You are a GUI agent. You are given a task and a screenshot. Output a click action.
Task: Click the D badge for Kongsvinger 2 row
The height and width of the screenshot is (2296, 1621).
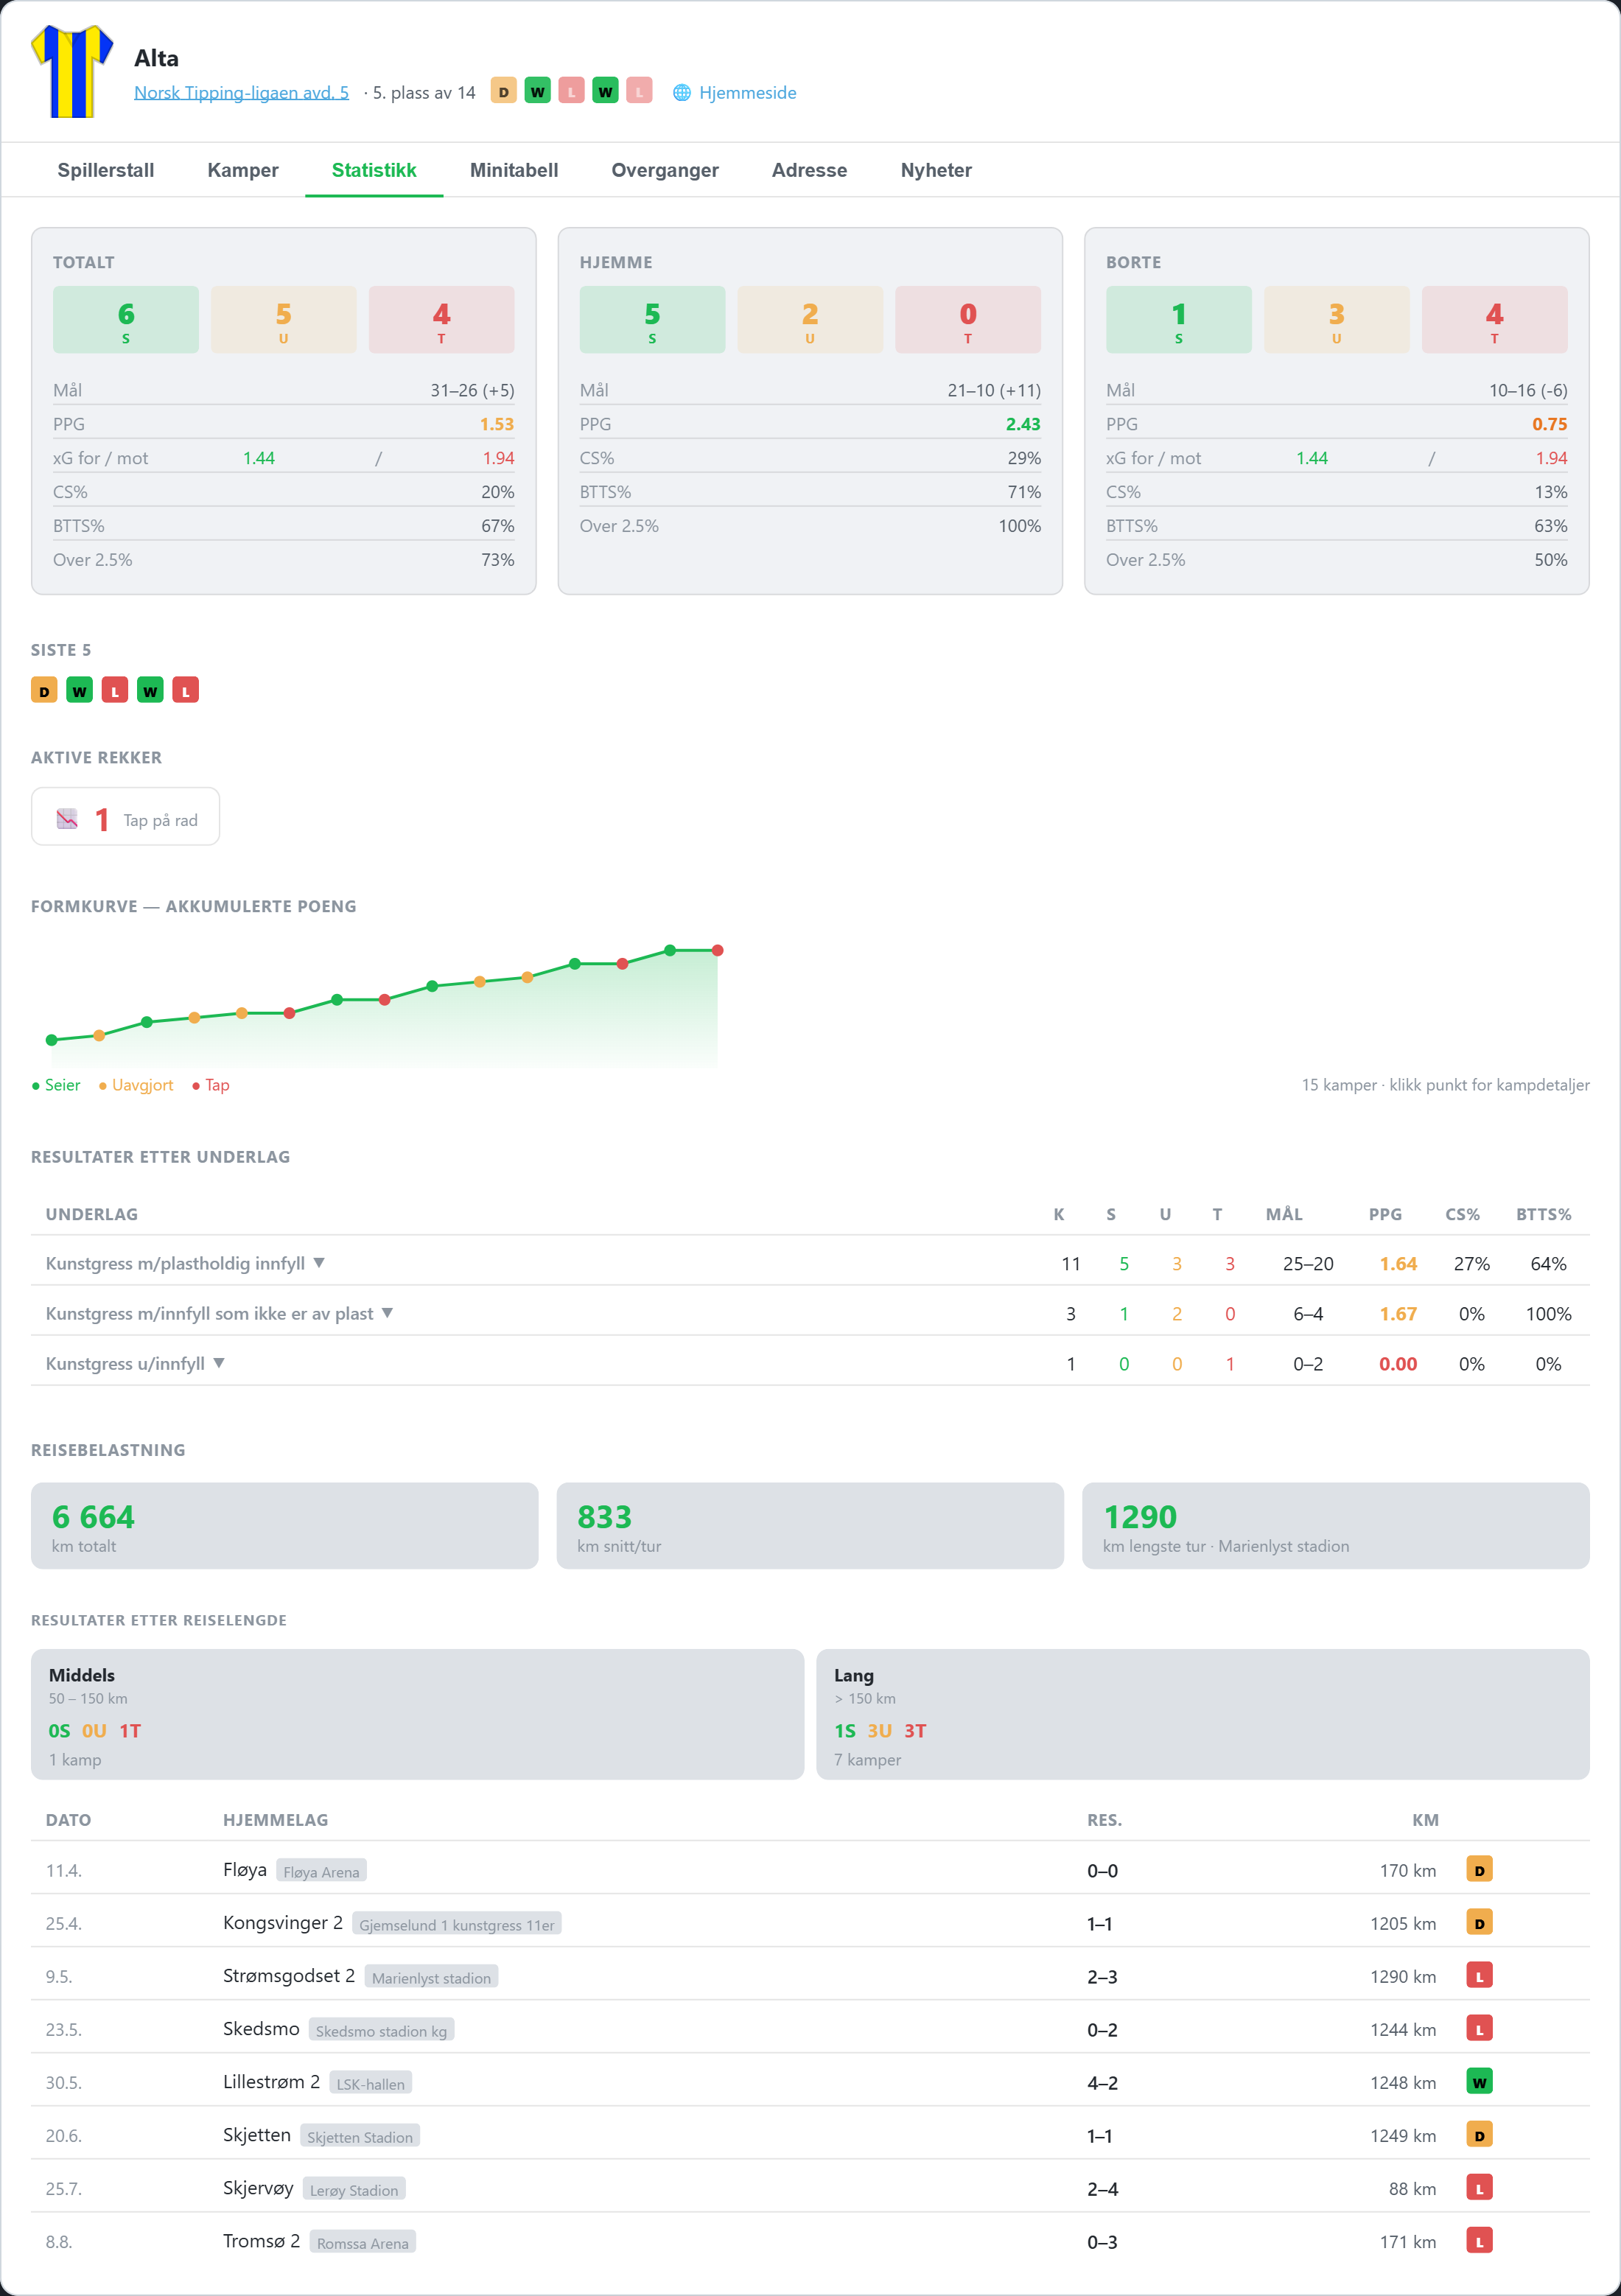tap(1479, 1922)
